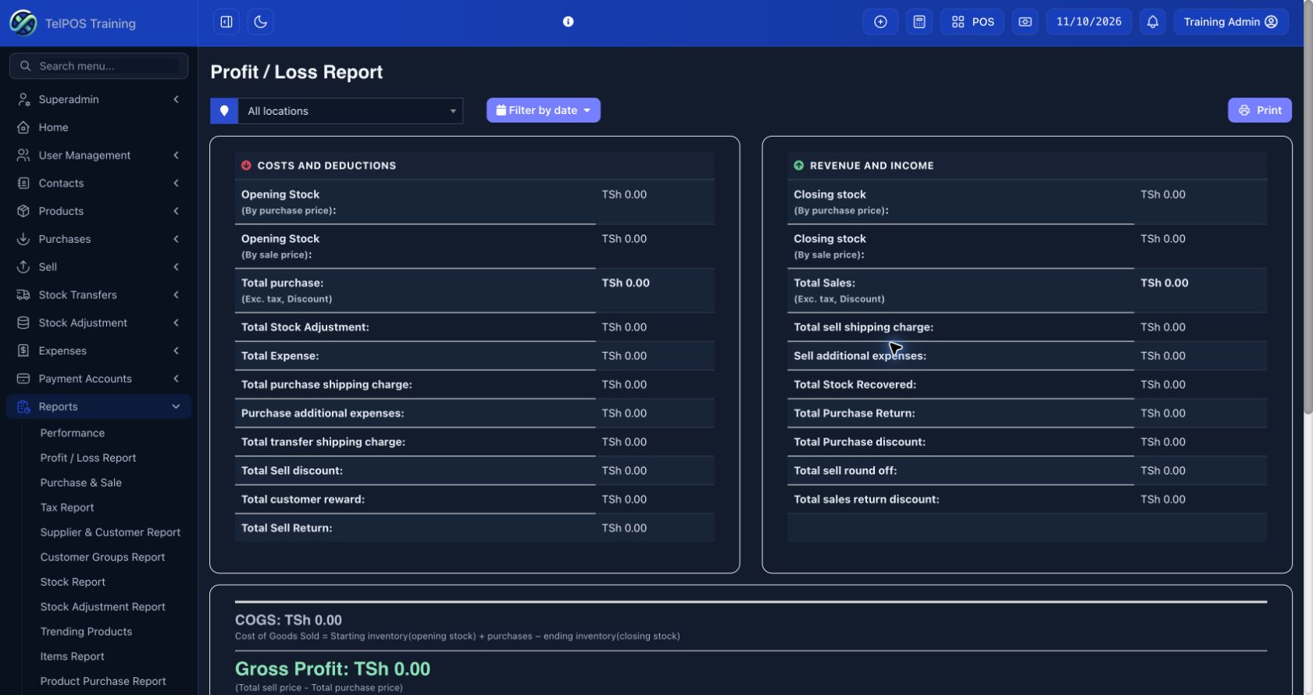Toggle the sidebar collapse icon

[227, 22]
